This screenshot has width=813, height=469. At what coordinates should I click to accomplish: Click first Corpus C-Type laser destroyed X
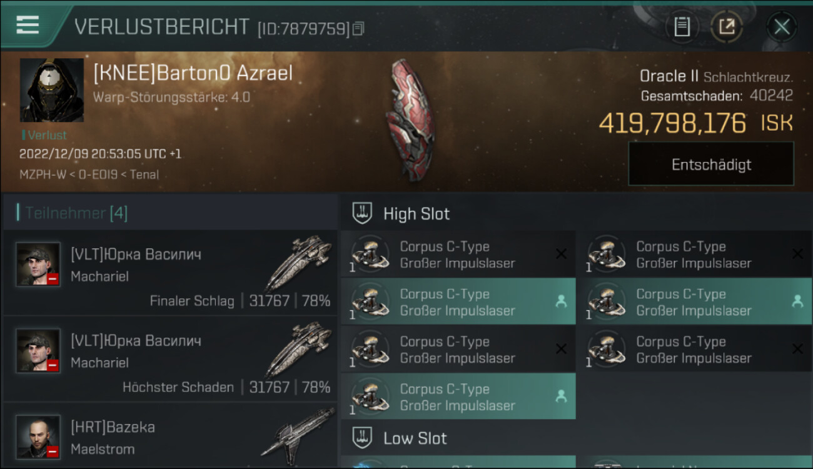point(561,254)
